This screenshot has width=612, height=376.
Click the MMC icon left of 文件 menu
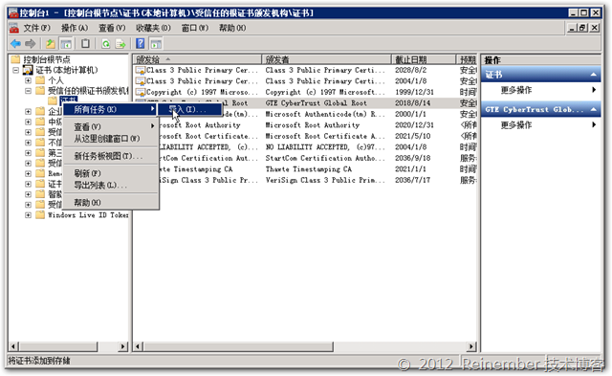(14, 28)
